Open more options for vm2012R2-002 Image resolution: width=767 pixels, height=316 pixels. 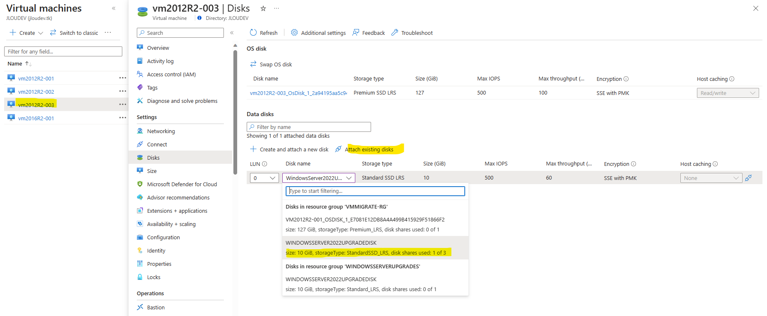click(x=123, y=91)
